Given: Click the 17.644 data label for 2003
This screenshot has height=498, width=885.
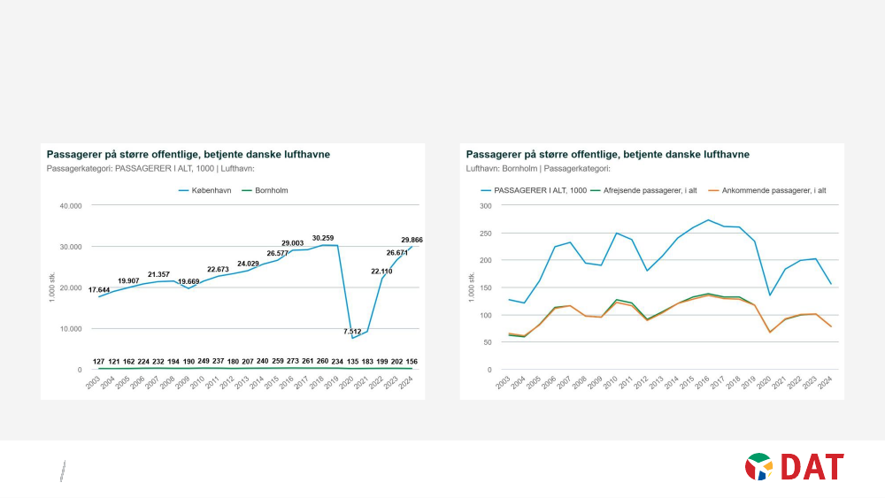Looking at the screenshot, I should (x=99, y=289).
